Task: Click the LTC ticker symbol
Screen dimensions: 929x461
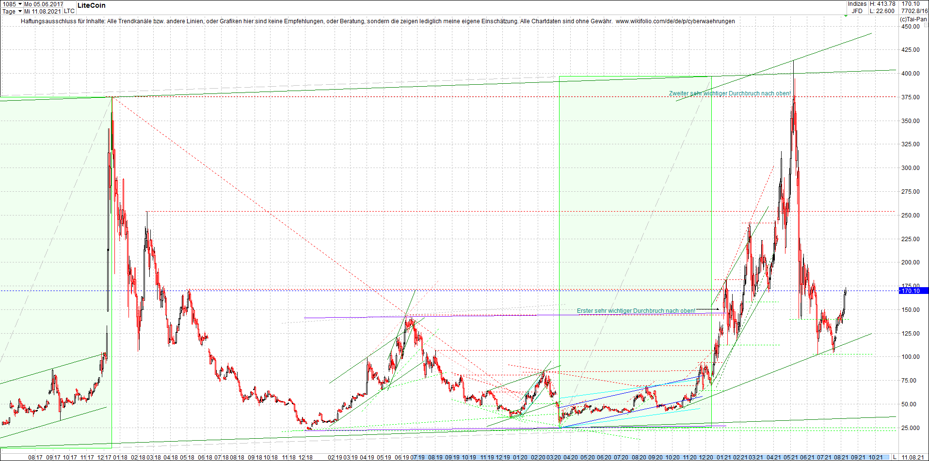Action: (69, 11)
